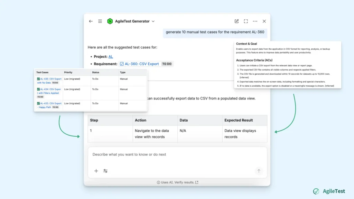This screenshot has width=354, height=199.
Task: Select the N/A data cell
Action: pyautogui.click(x=200, y=134)
